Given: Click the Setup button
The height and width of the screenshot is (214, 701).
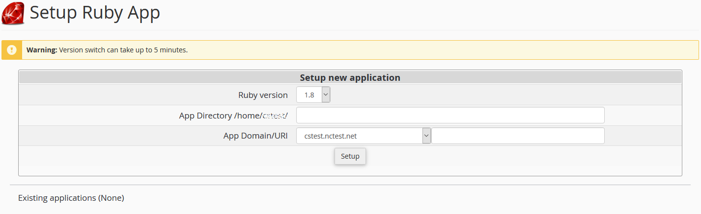Looking at the screenshot, I should [x=350, y=156].
